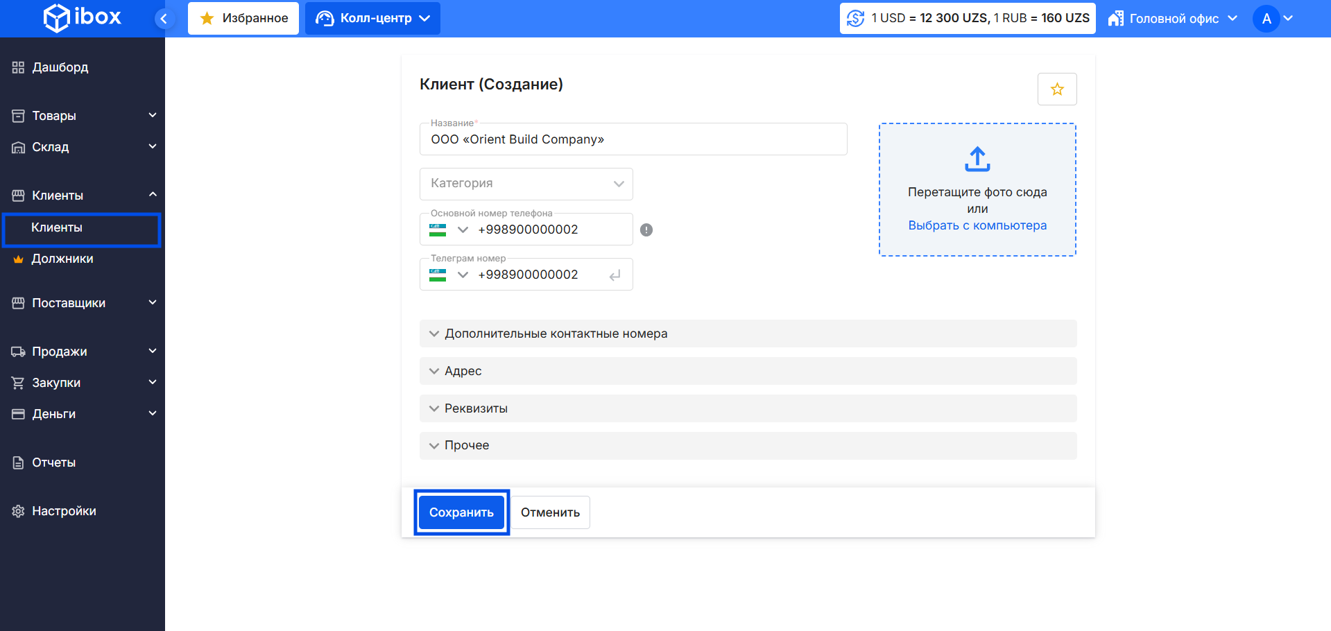Open the Категория dropdown
This screenshot has height=631, width=1331.
click(526, 184)
